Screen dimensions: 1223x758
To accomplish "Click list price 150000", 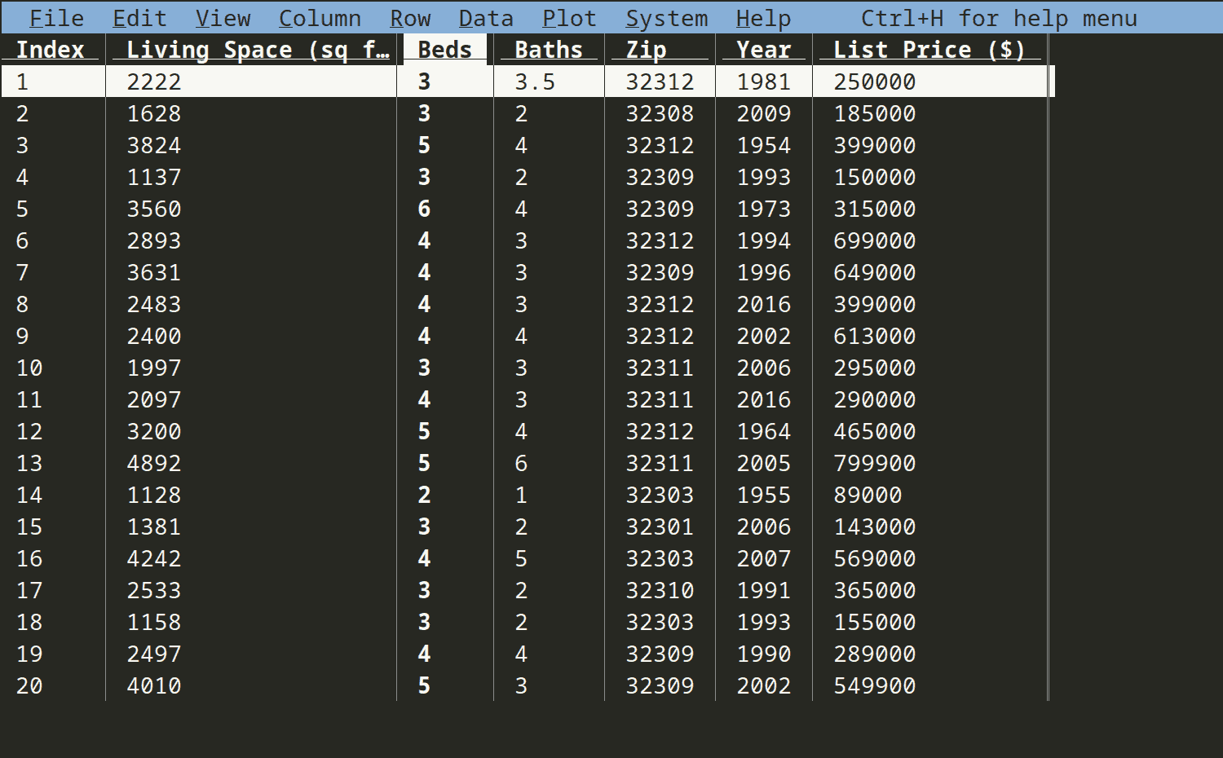I will (875, 177).
